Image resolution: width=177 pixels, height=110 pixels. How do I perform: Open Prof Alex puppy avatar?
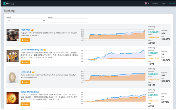(13, 35)
